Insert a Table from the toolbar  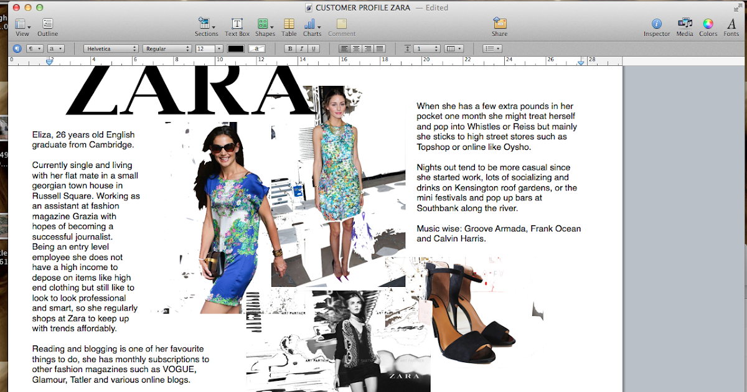(x=289, y=27)
